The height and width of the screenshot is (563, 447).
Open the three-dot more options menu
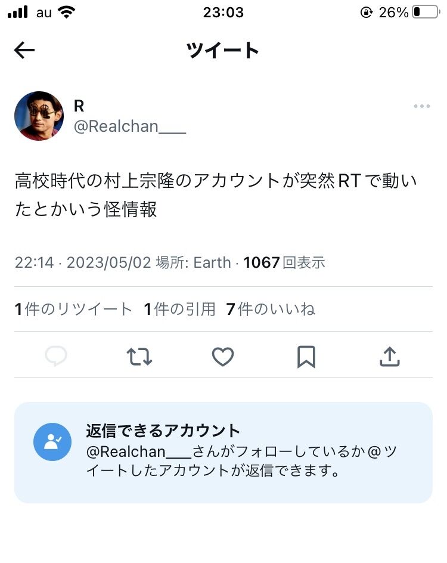tap(421, 107)
